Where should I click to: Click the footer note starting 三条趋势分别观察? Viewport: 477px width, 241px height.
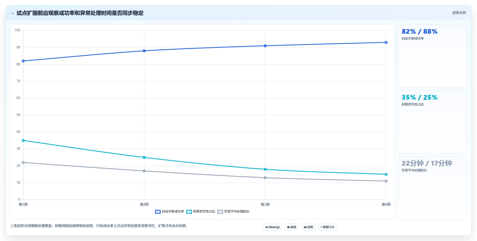(100, 226)
